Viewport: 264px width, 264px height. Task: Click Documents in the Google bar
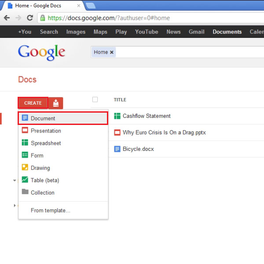point(227,32)
